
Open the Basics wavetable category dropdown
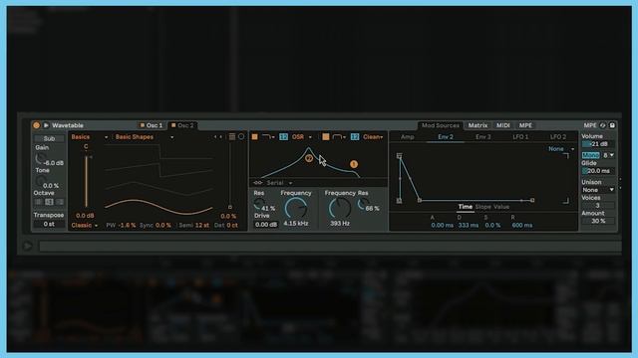(90, 137)
